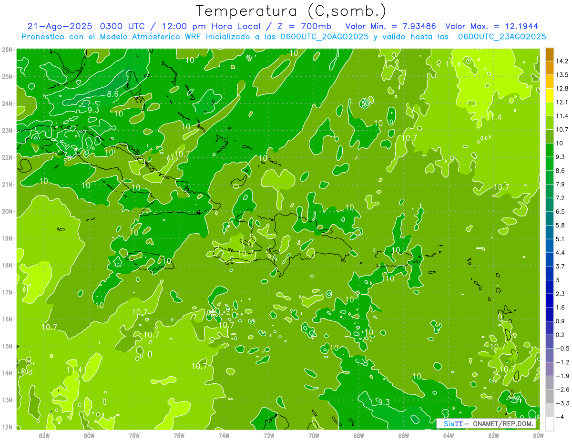
Task: Click the 6.5 colorbar label
Action: pyautogui.click(x=560, y=212)
